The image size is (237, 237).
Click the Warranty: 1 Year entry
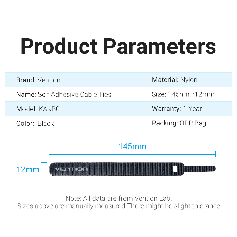pyautogui.click(x=177, y=109)
